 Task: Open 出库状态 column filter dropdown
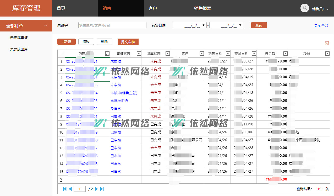point(167,54)
